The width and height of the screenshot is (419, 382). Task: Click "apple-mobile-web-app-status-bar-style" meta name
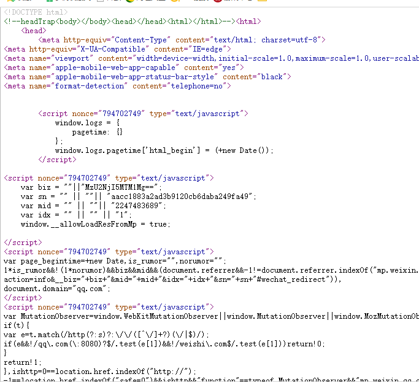134,77
